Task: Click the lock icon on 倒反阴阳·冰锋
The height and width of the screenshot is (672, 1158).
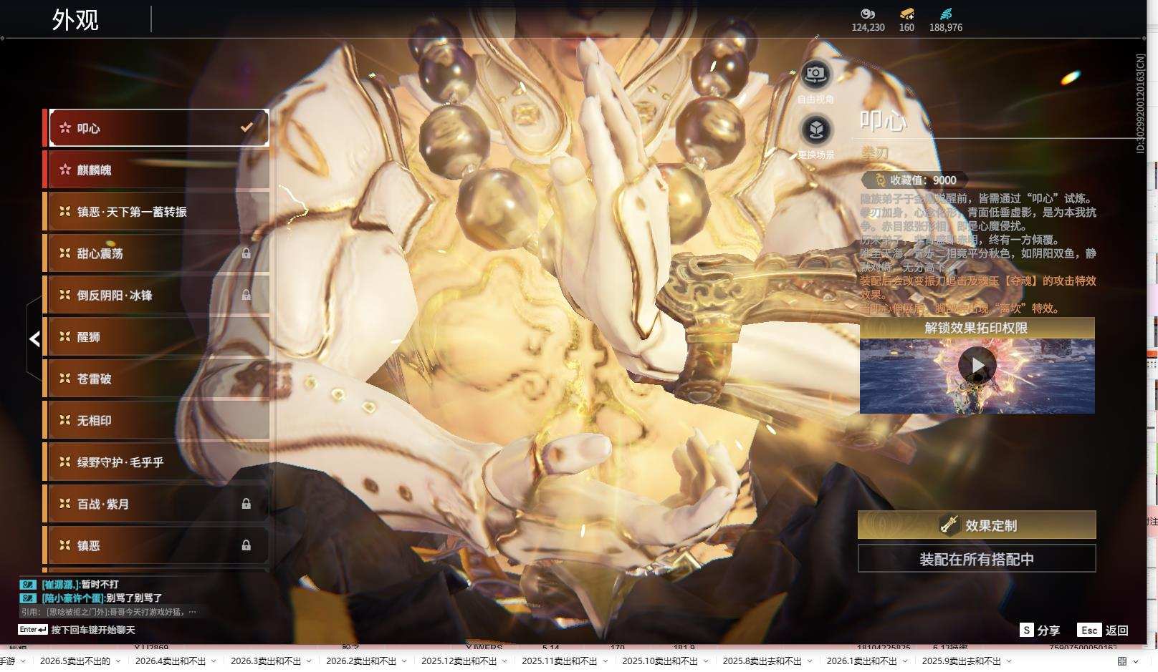Action: [x=247, y=295]
